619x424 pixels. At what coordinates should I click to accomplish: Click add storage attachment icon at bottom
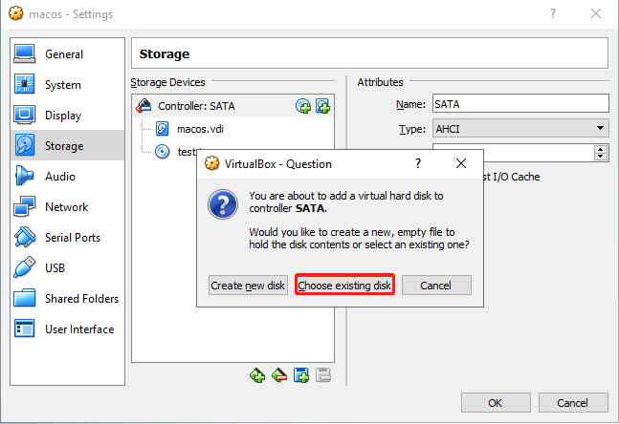pyautogui.click(x=301, y=375)
